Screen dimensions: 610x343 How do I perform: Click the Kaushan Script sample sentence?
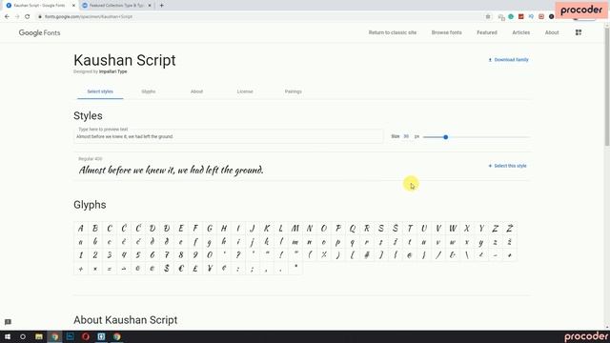click(x=172, y=170)
